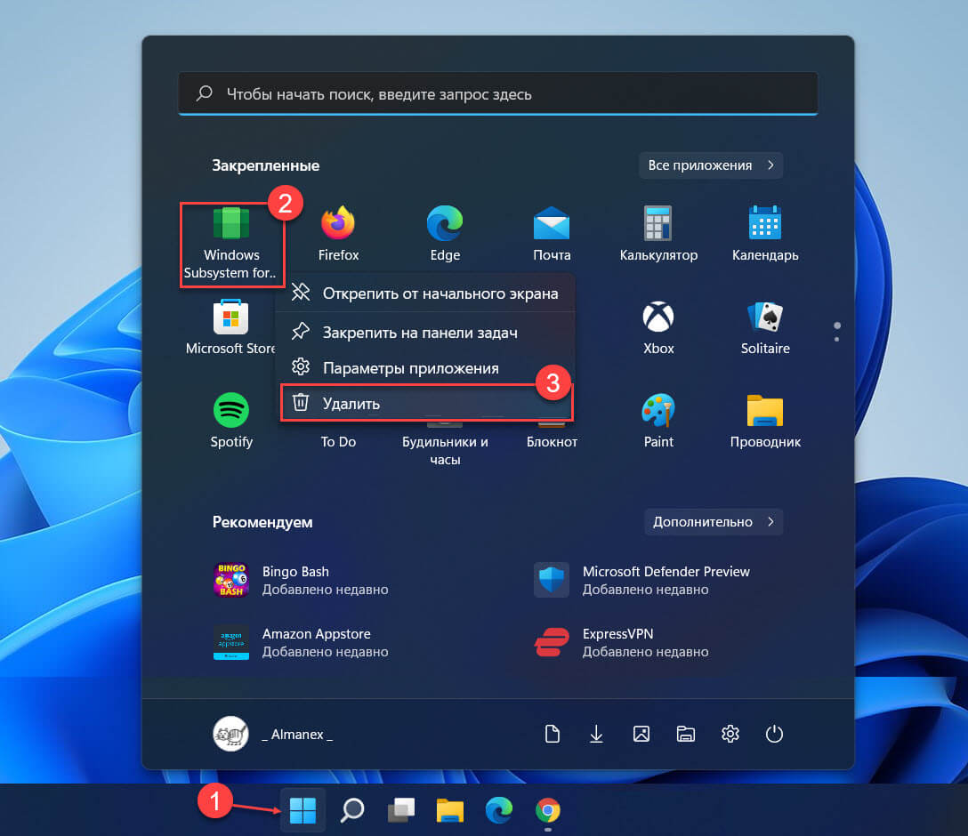The image size is (968, 836).
Task: Open the Downloads folder icon in Start footer
Action: (596, 734)
